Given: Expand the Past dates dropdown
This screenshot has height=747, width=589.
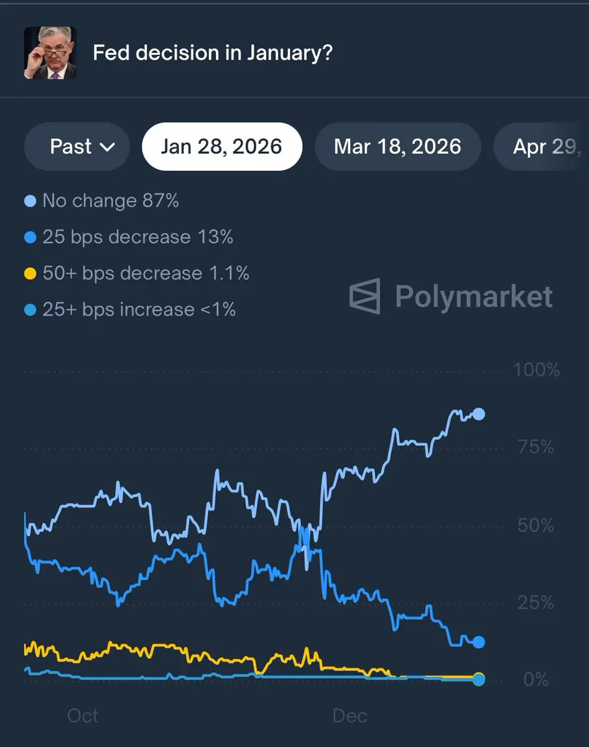Looking at the screenshot, I should tap(77, 147).
